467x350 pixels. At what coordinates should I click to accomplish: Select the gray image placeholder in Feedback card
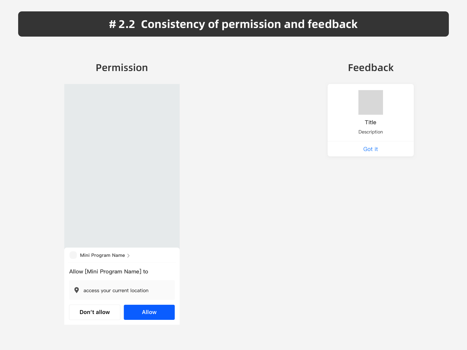[x=370, y=102]
